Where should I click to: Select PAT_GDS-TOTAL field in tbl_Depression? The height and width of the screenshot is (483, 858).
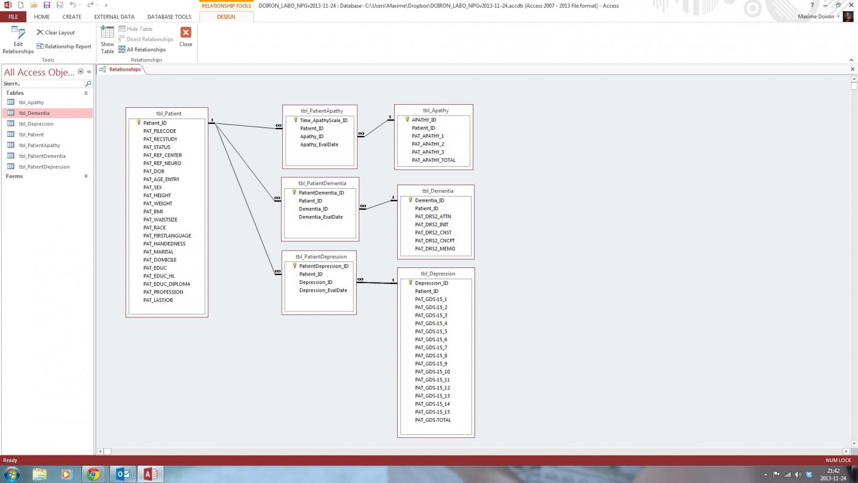pyautogui.click(x=433, y=420)
